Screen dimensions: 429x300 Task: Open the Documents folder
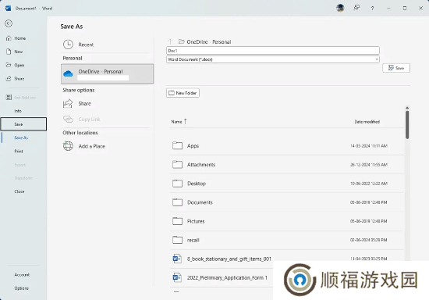(287, 202)
